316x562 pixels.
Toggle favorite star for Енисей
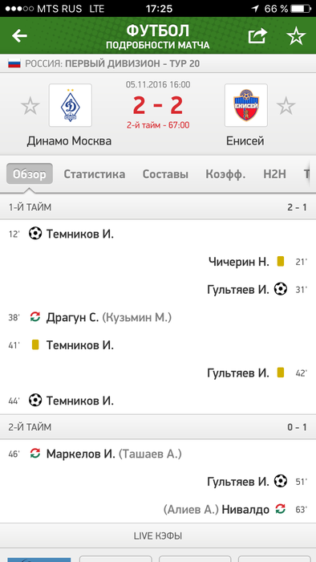coord(286,106)
